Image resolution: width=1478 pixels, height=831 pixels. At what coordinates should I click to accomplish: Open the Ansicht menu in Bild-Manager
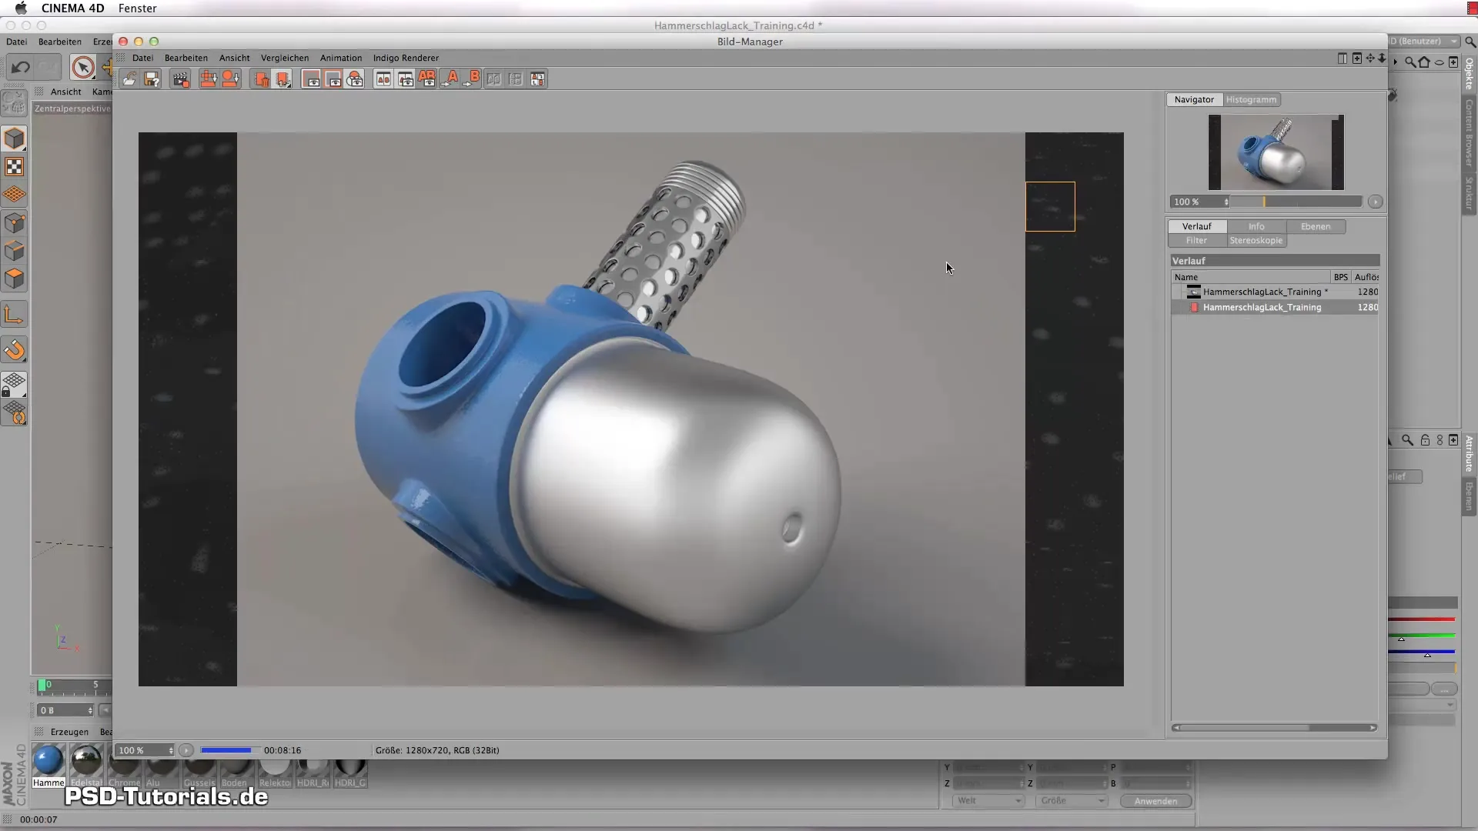pos(234,58)
